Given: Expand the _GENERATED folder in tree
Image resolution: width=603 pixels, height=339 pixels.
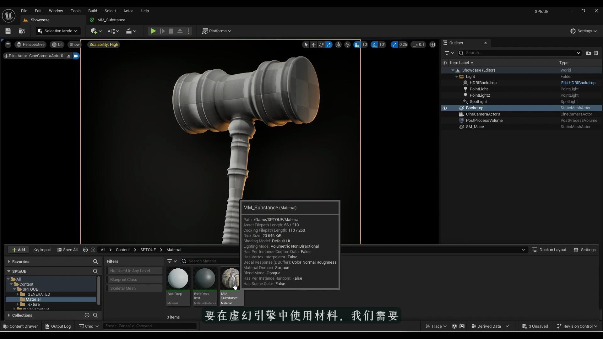Looking at the screenshot, I should [x=18, y=294].
